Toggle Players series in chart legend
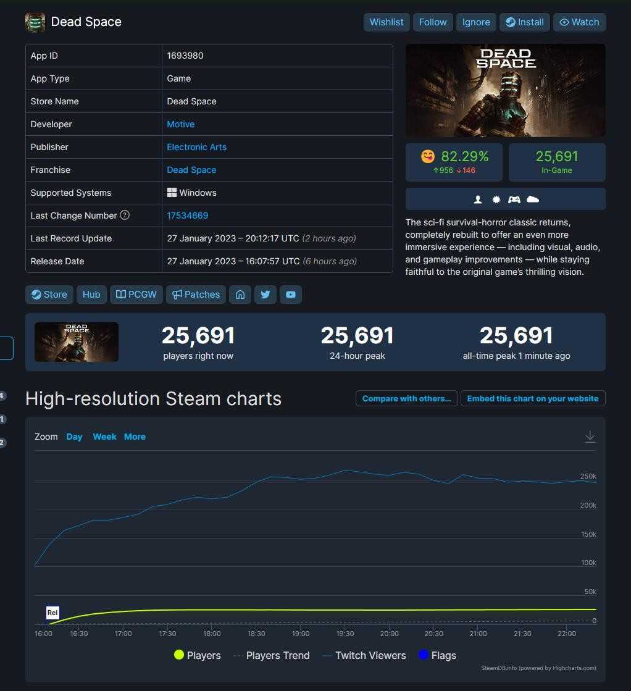This screenshot has width=631, height=691. click(x=198, y=655)
